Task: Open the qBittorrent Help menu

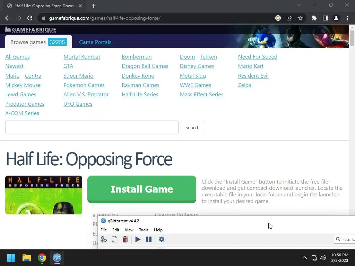Action: [x=158, y=230]
